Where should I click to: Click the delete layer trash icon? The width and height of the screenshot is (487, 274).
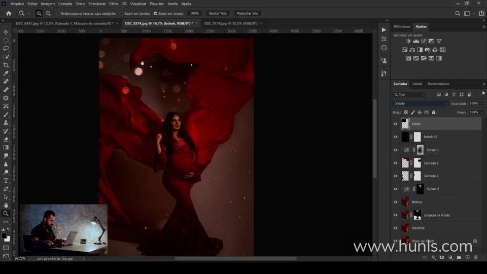pos(475,257)
